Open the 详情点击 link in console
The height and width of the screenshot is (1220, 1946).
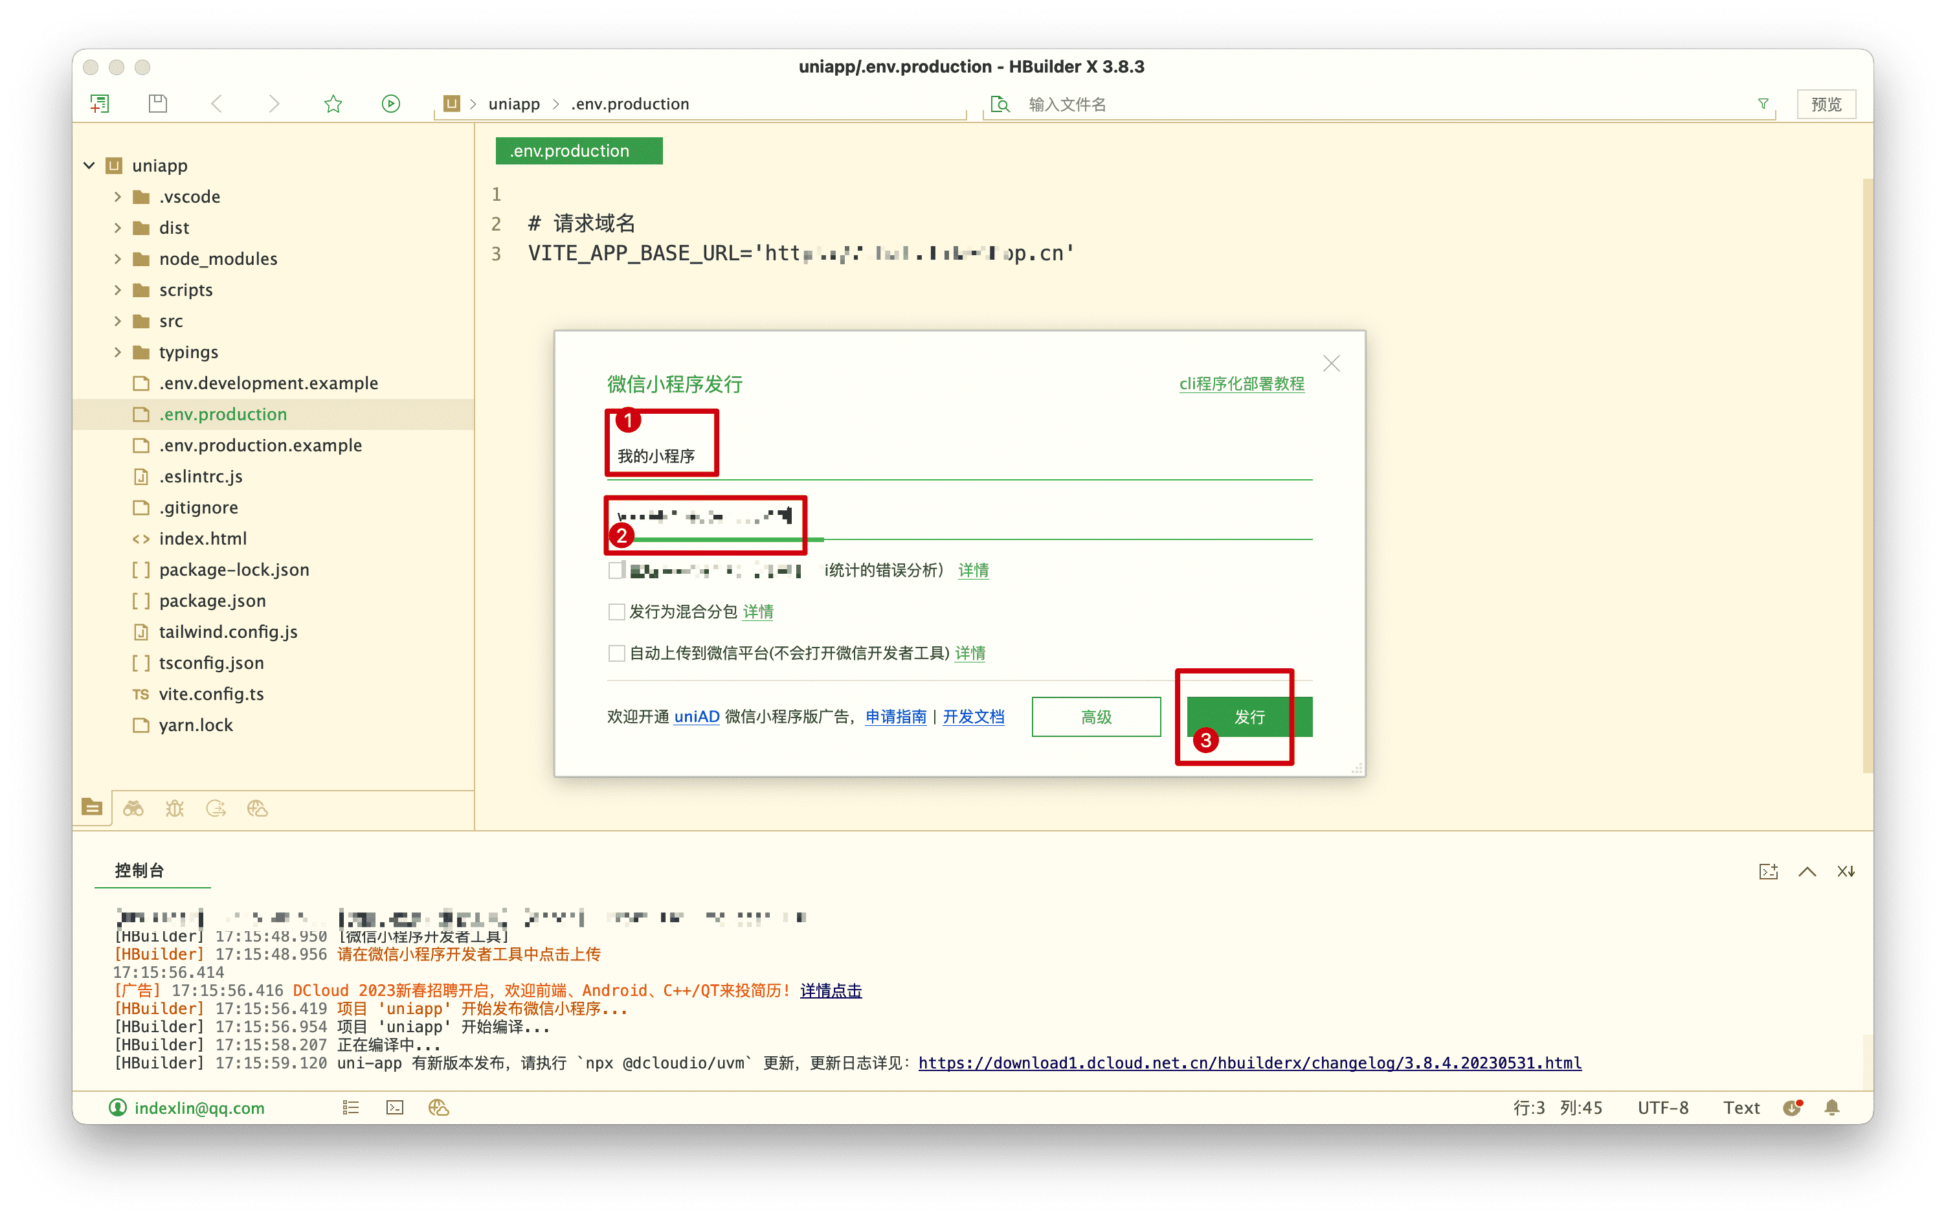(x=830, y=991)
